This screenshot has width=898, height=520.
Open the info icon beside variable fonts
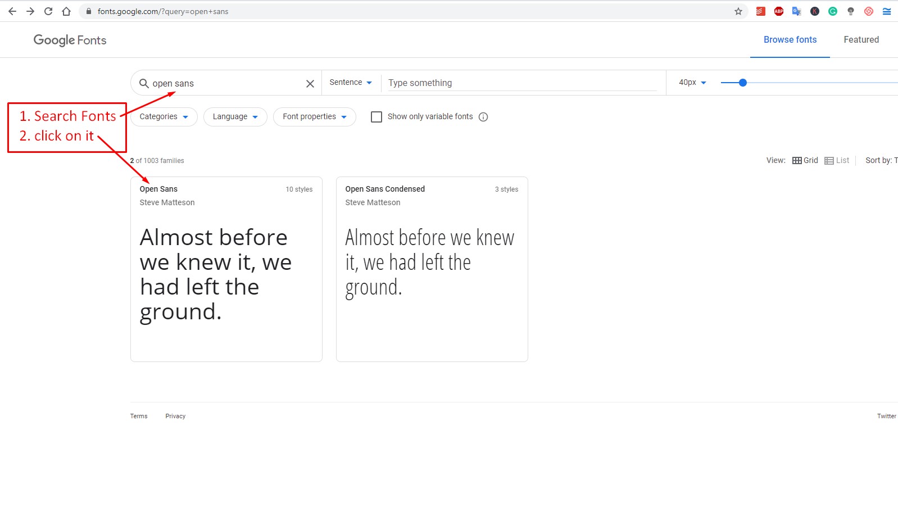pyautogui.click(x=483, y=117)
